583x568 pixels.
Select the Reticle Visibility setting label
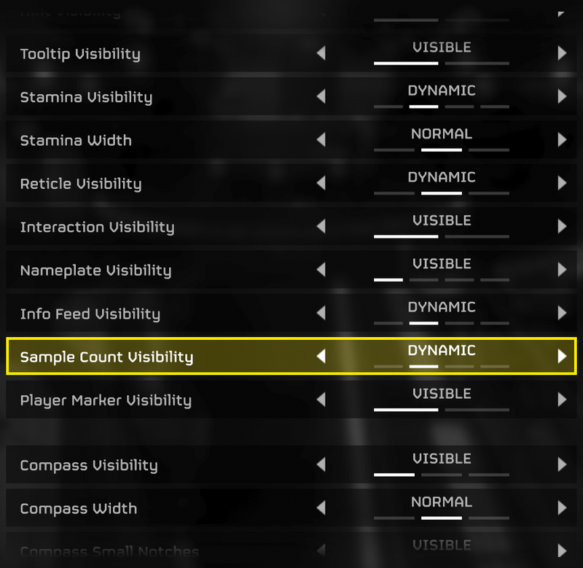80,183
